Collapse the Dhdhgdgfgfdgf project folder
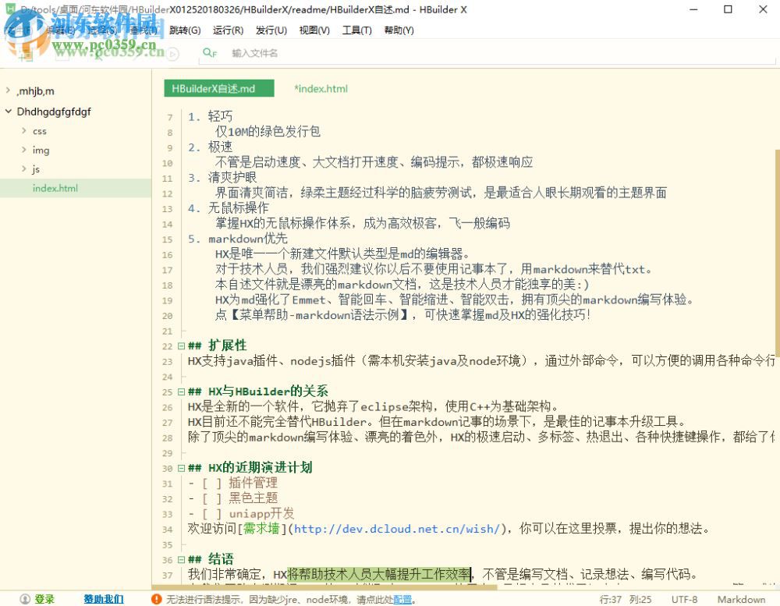This screenshot has width=780, height=606. (x=8, y=111)
